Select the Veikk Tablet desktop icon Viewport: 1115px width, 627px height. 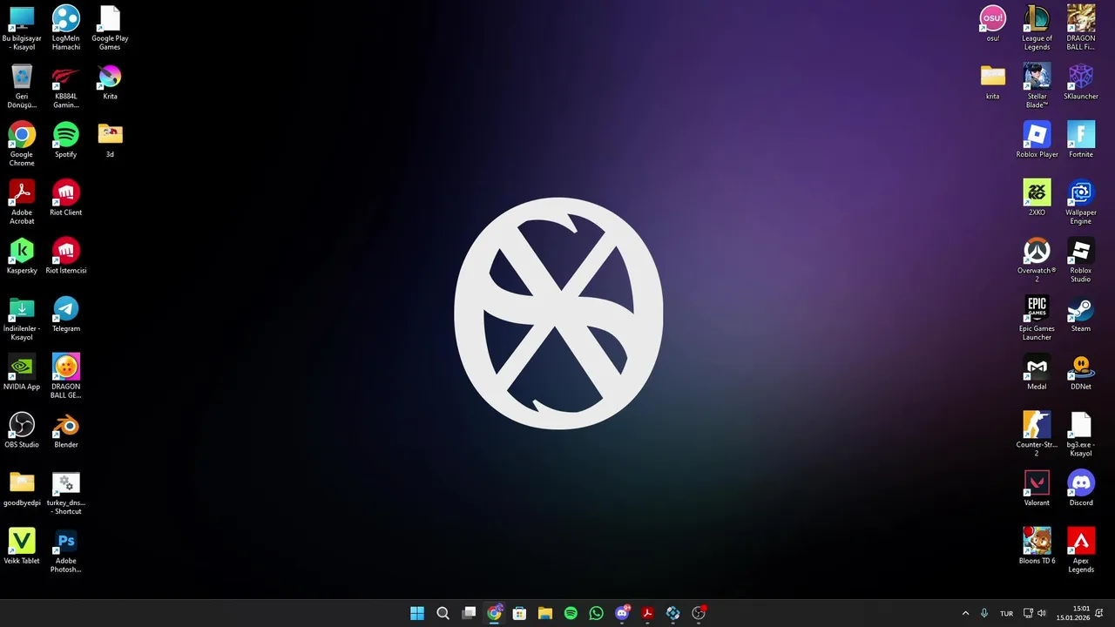tap(22, 546)
